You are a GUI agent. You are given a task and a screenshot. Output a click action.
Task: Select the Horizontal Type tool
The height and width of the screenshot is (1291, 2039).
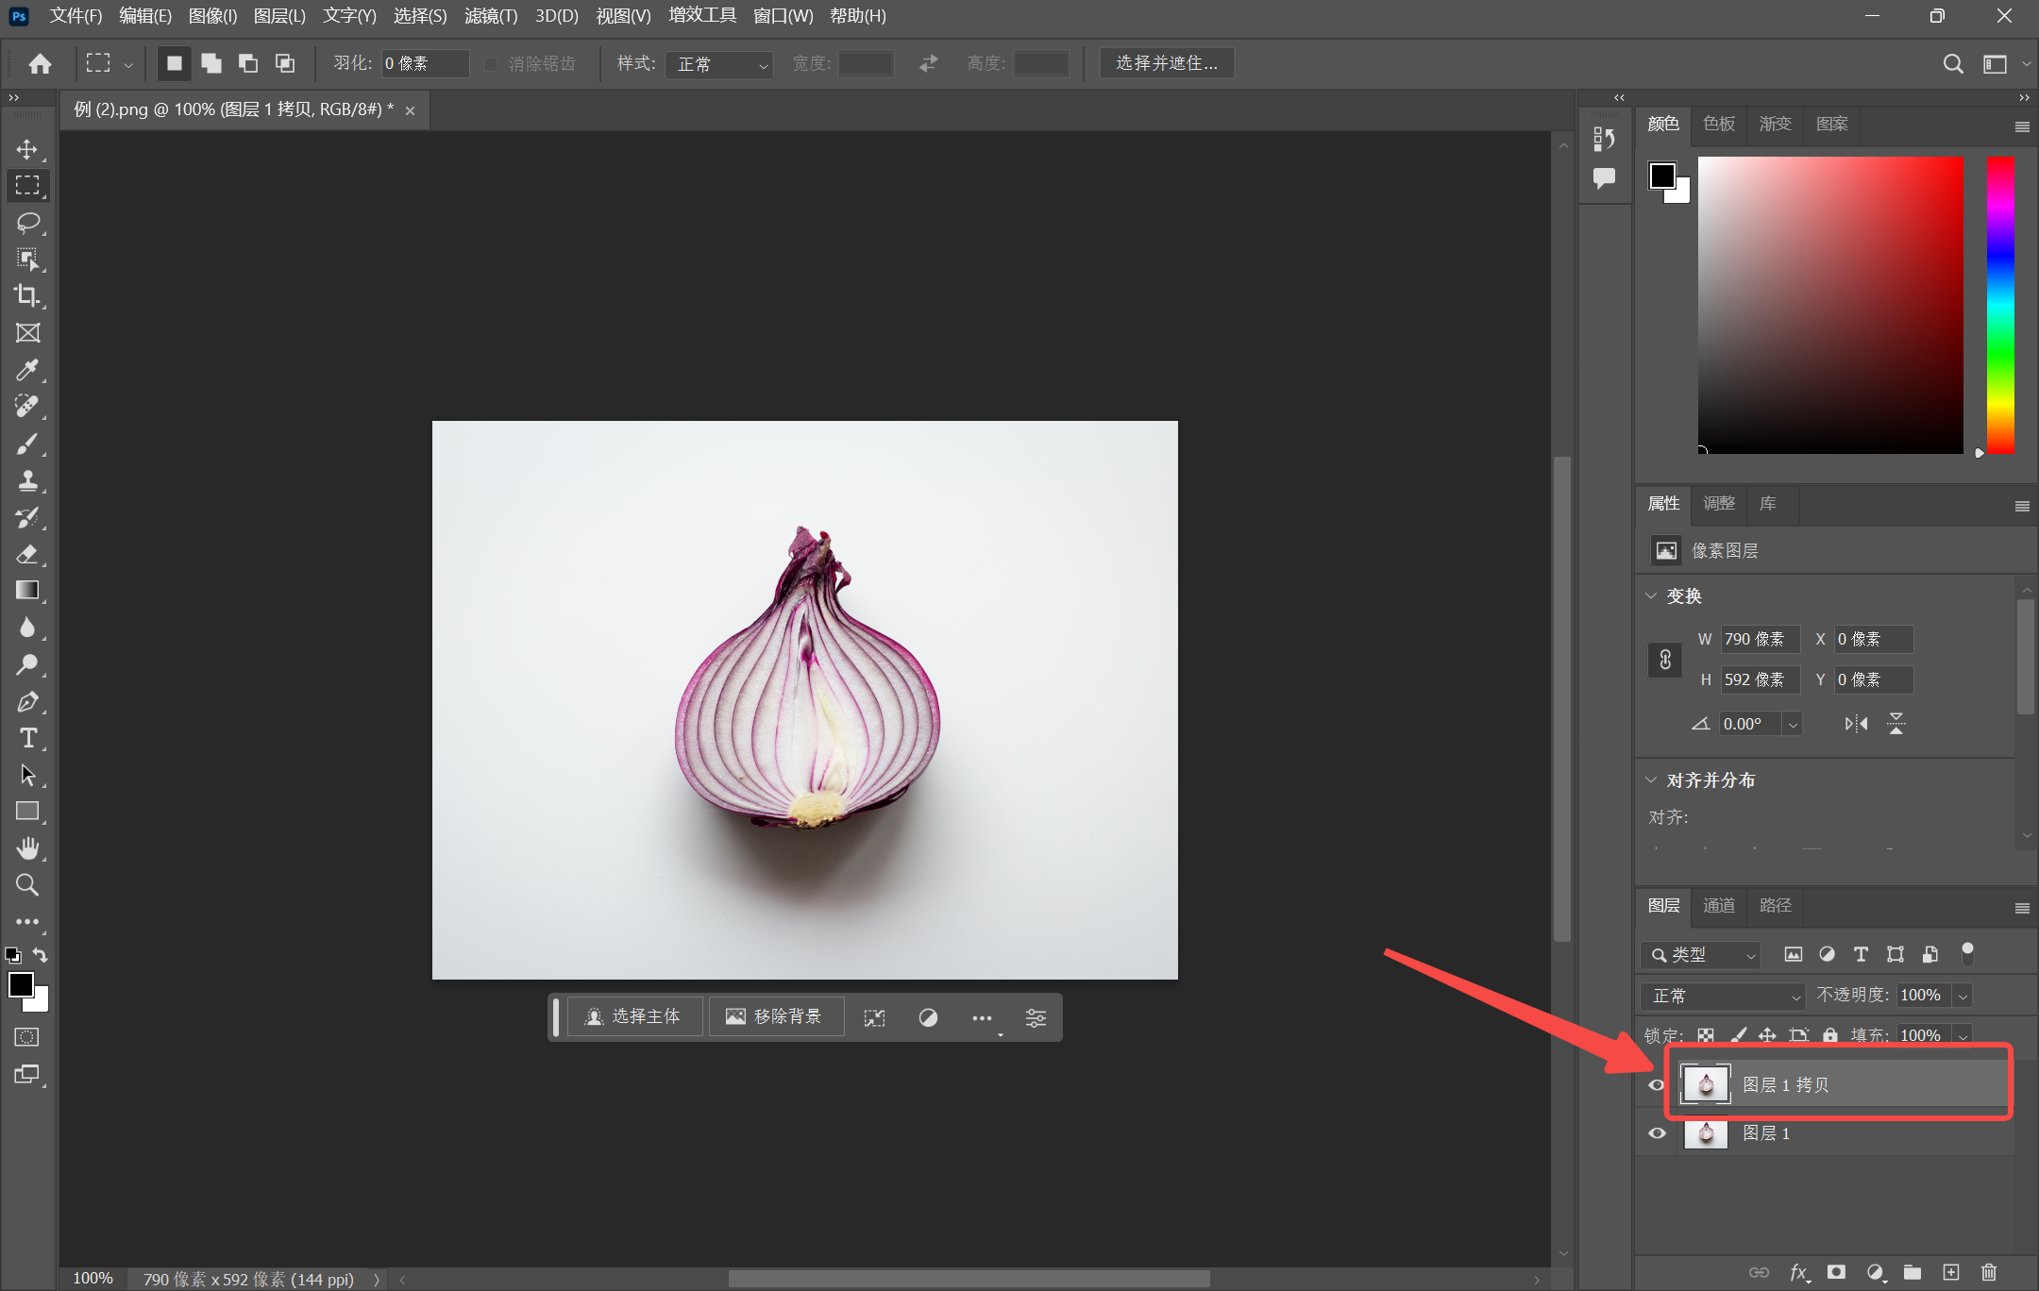[27, 738]
